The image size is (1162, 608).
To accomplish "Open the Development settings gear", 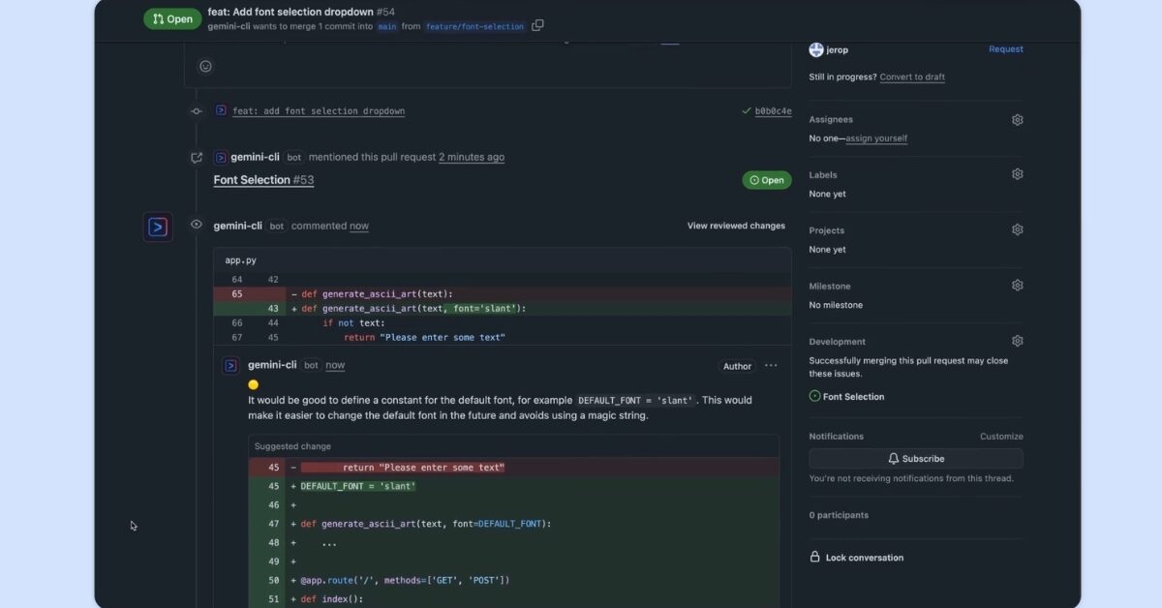I will [1017, 340].
